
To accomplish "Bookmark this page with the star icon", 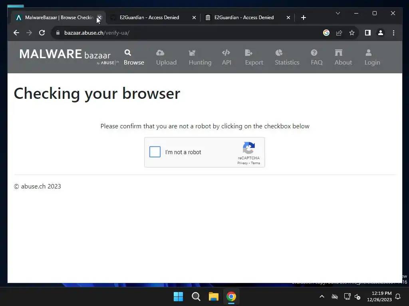I will pyautogui.click(x=352, y=33).
